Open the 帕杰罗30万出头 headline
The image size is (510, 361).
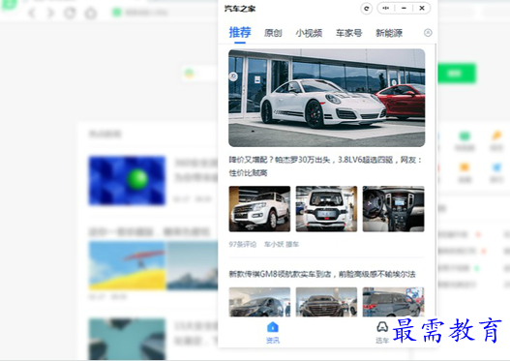tap(325, 166)
